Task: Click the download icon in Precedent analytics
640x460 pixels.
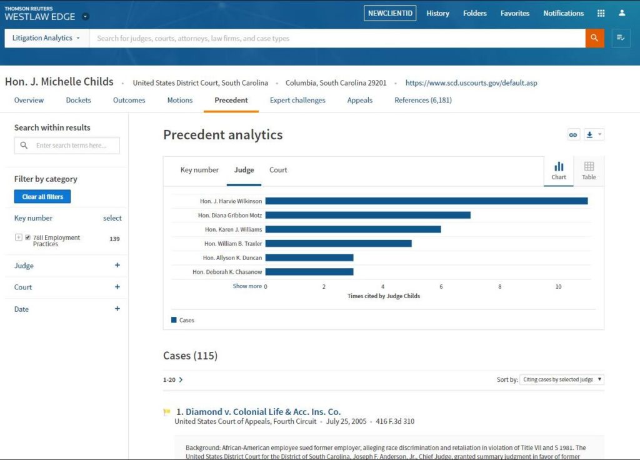Action: click(x=589, y=135)
